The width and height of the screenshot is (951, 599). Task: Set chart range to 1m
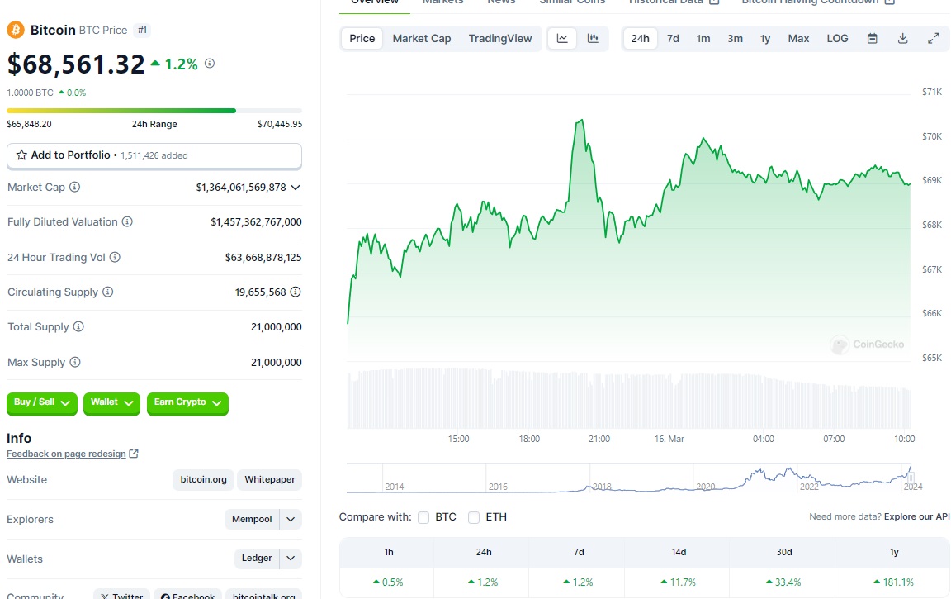pyautogui.click(x=703, y=38)
